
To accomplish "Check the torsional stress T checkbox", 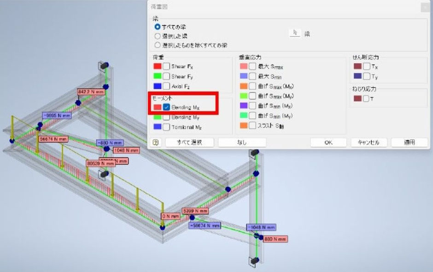I will pos(366,98).
